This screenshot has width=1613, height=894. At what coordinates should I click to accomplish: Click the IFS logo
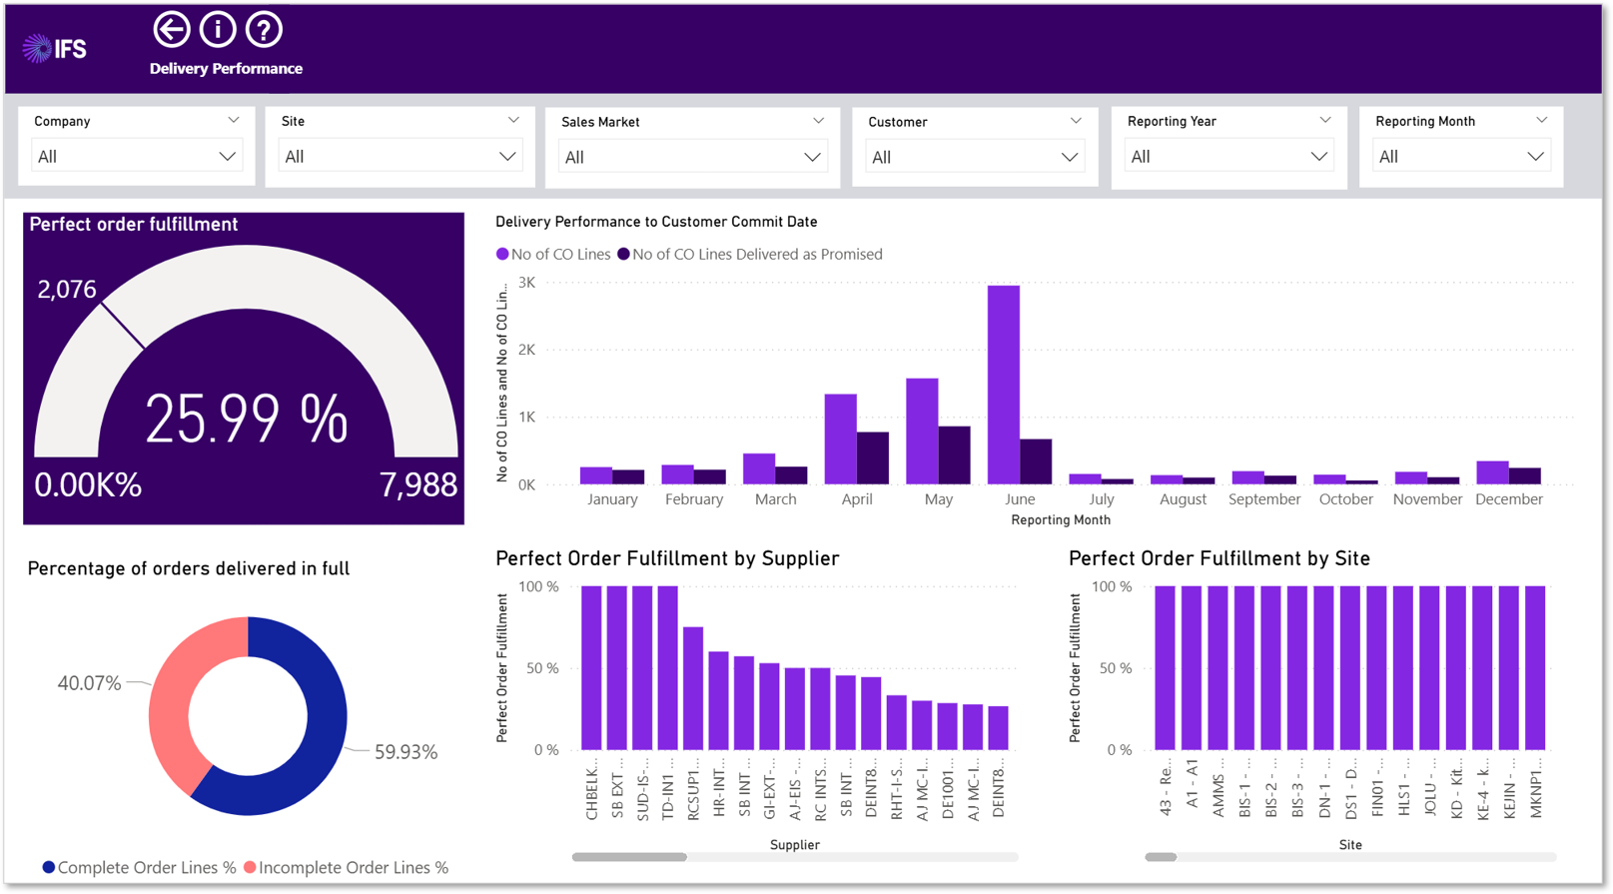pyautogui.click(x=55, y=48)
